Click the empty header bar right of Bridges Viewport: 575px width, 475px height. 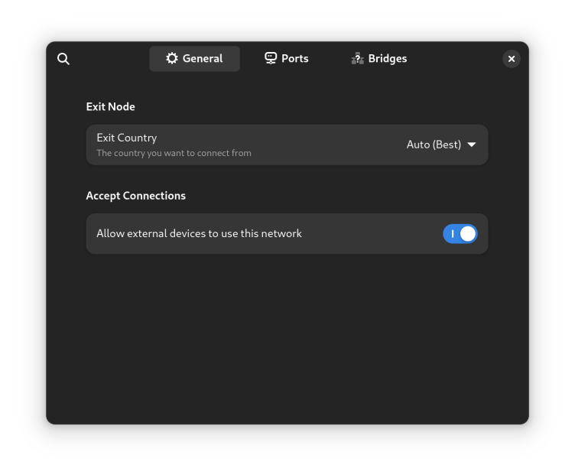pos(459,59)
